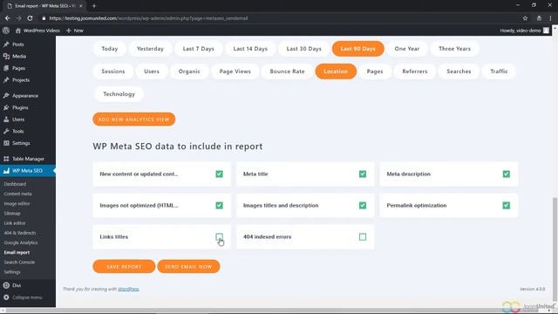Image resolution: width=558 pixels, height=314 pixels.
Task: Bookmark this page with the star icon
Action: click(525, 18)
